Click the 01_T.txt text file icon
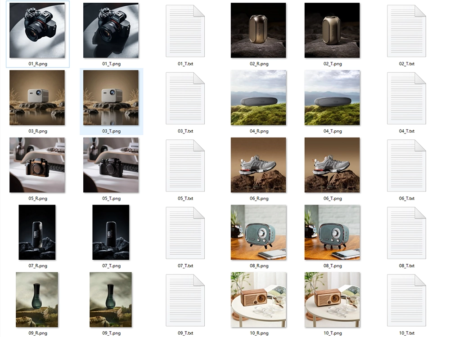The height and width of the screenshot is (337, 450). [185, 31]
